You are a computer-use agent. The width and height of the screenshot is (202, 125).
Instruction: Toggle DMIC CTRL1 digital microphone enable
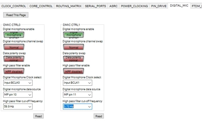pyautogui.click(x=74, y=35)
